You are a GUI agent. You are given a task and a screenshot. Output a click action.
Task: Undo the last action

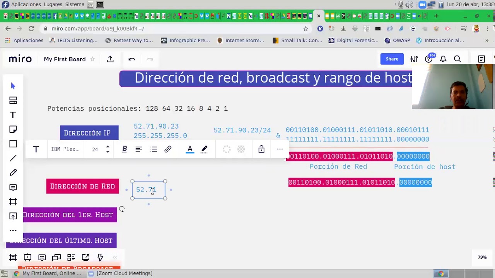[x=132, y=59]
